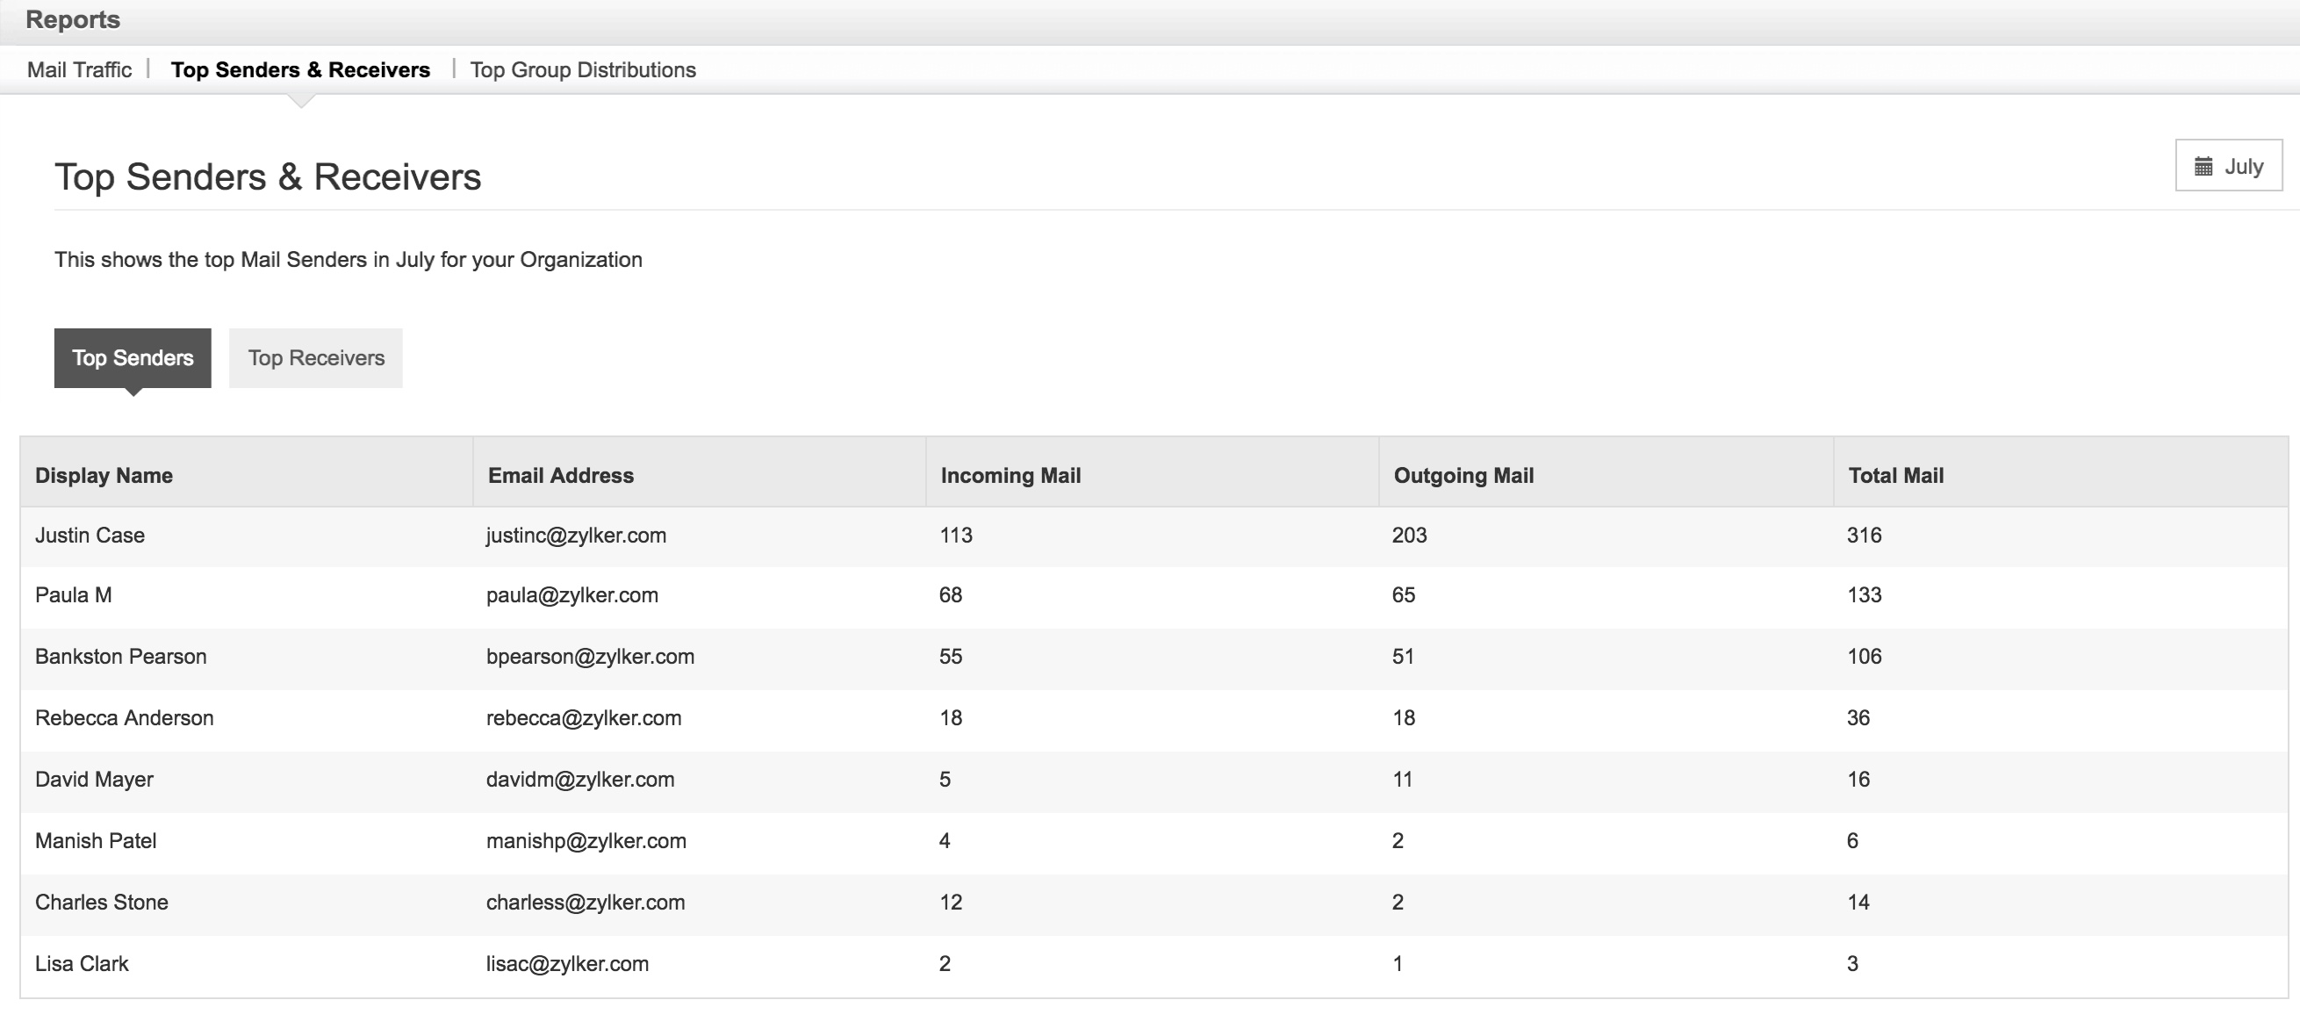Click the Bankston Pearson name
Image resolution: width=2300 pixels, height=1029 pixels.
[x=120, y=657]
